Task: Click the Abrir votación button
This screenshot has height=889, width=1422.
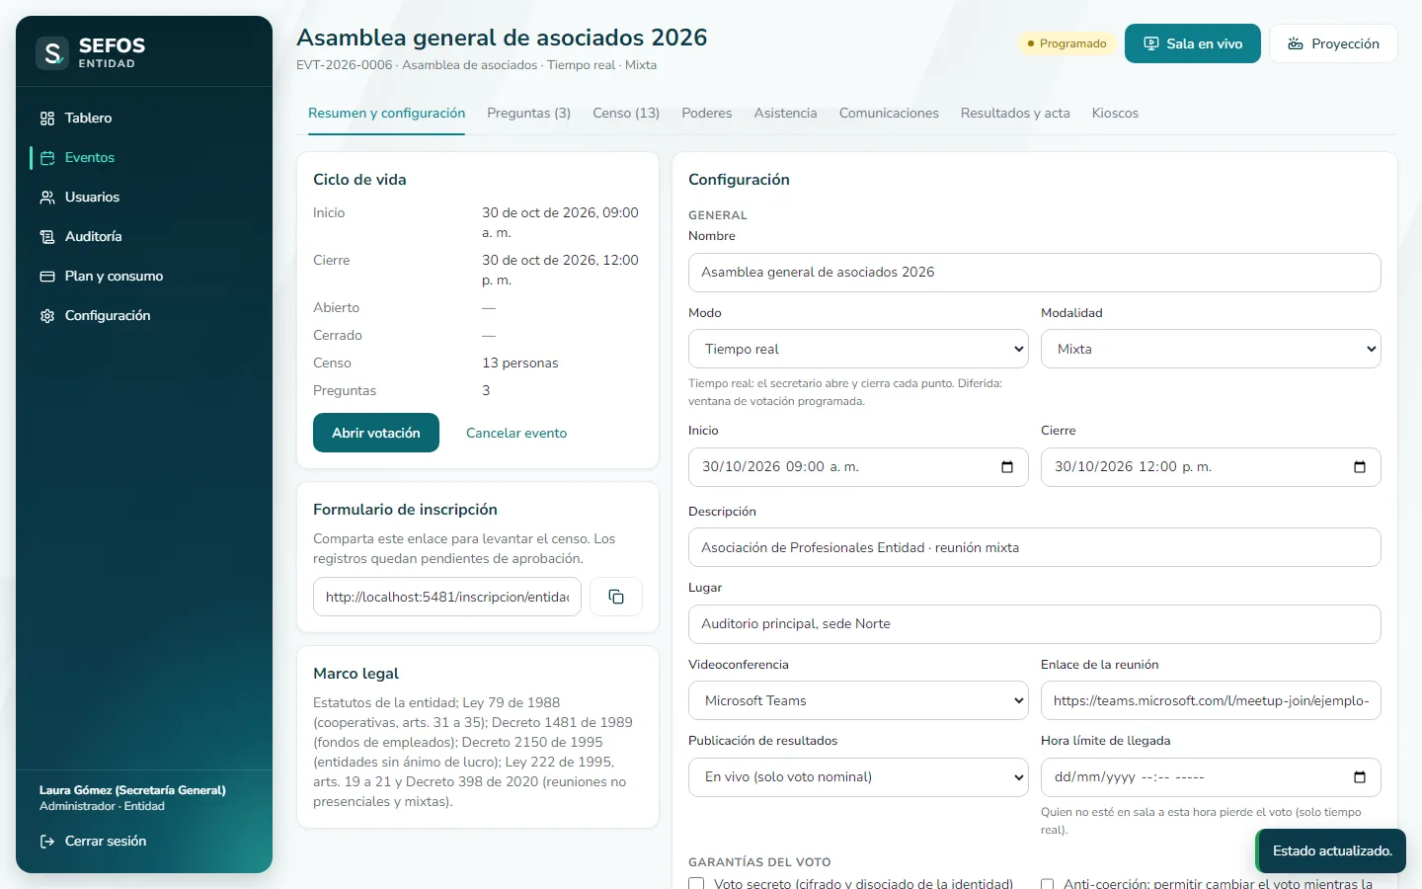Action: pyautogui.click(x=376, y=433)
